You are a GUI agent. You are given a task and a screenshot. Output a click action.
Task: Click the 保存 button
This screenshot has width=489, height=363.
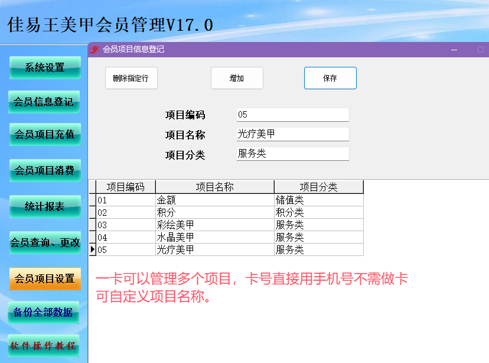point(330,78)
